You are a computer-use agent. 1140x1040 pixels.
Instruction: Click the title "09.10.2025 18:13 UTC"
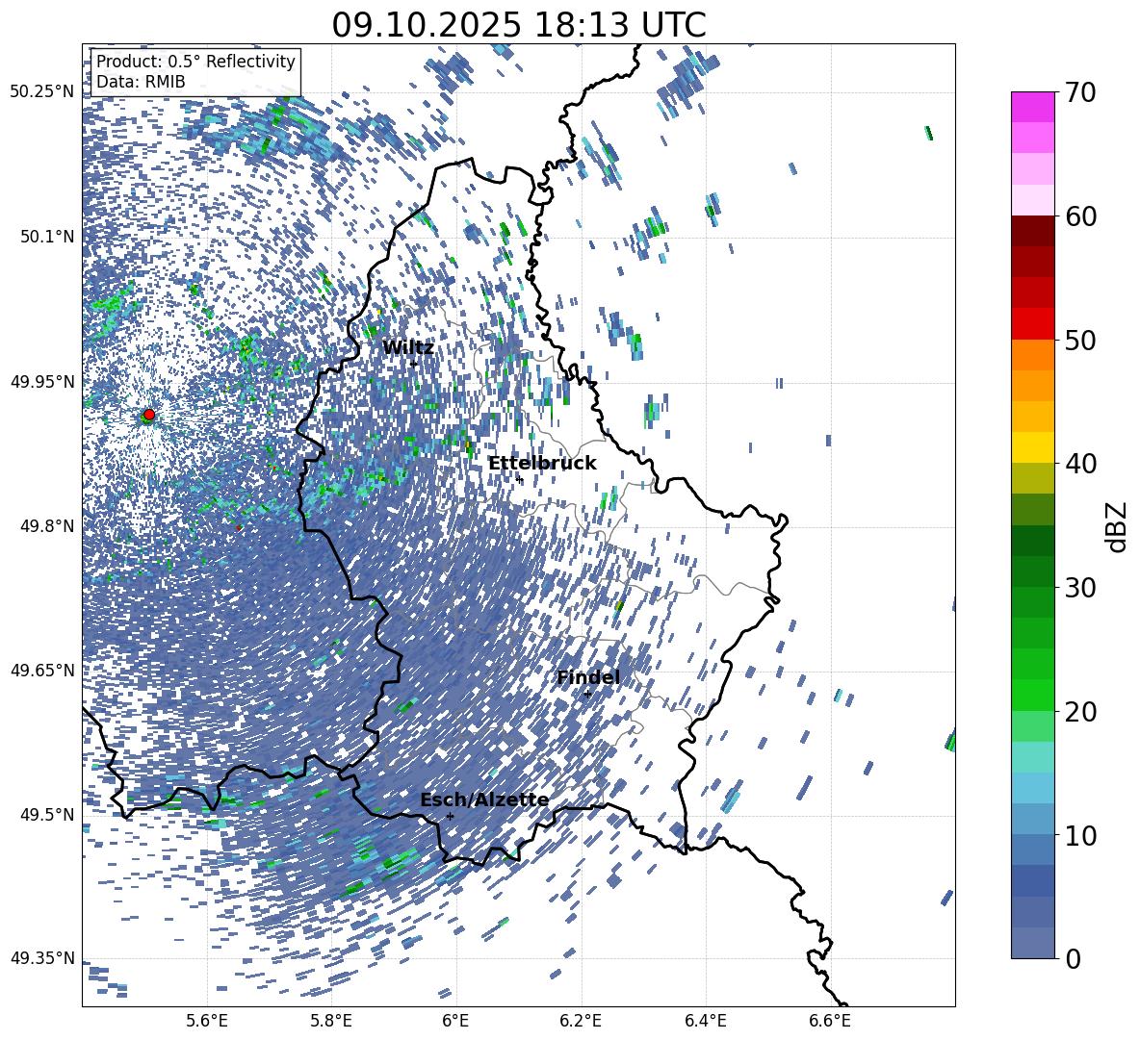(x=518, y=25)
